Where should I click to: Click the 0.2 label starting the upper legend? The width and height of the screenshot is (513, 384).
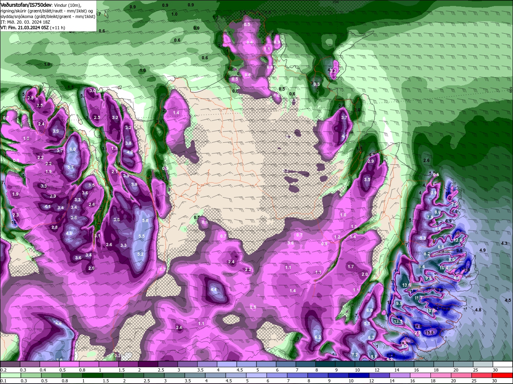[x=4, y=370]
